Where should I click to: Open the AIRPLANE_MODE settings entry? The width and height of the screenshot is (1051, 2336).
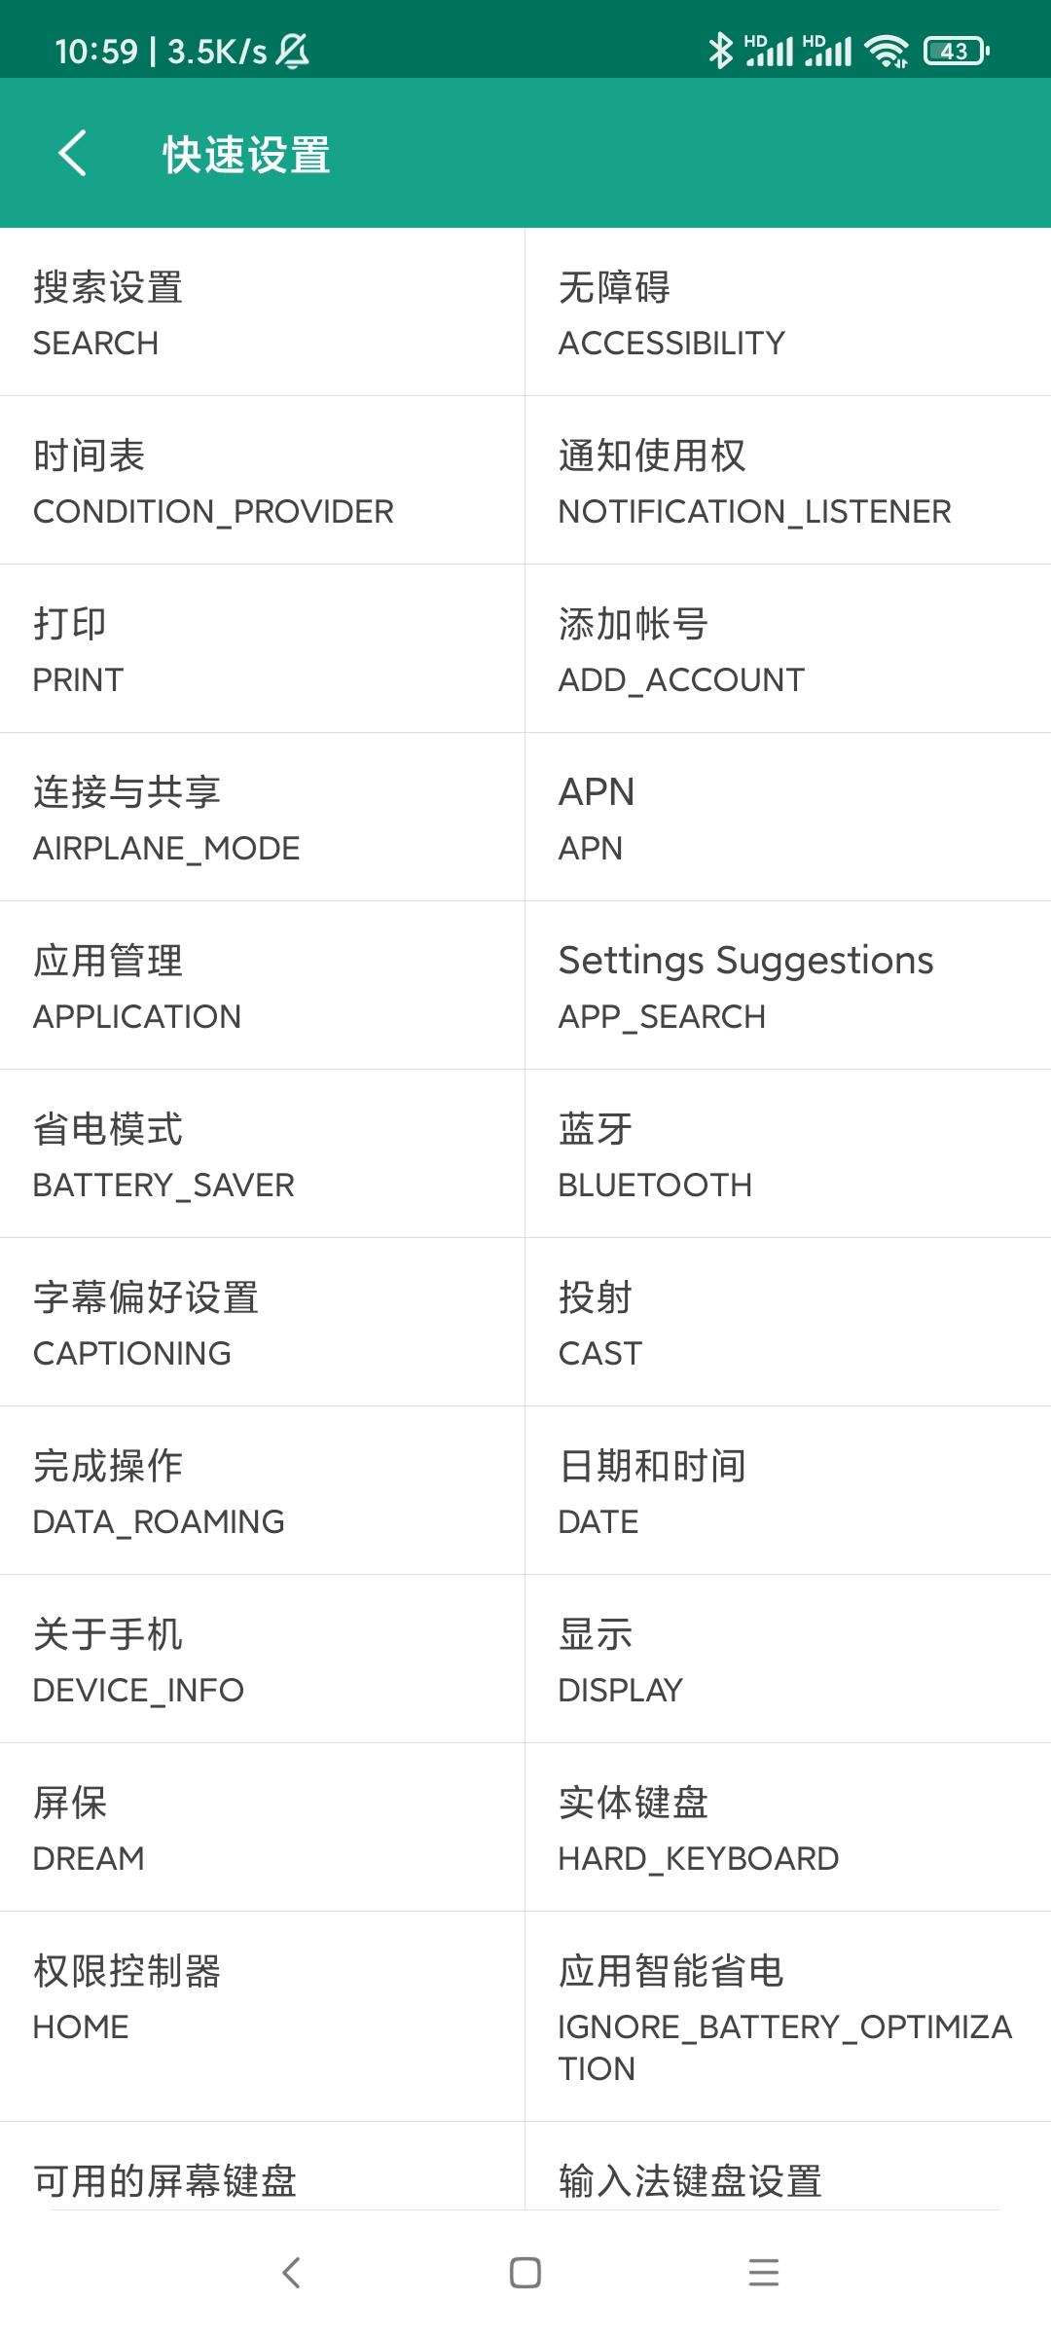(x=262, y=818)
